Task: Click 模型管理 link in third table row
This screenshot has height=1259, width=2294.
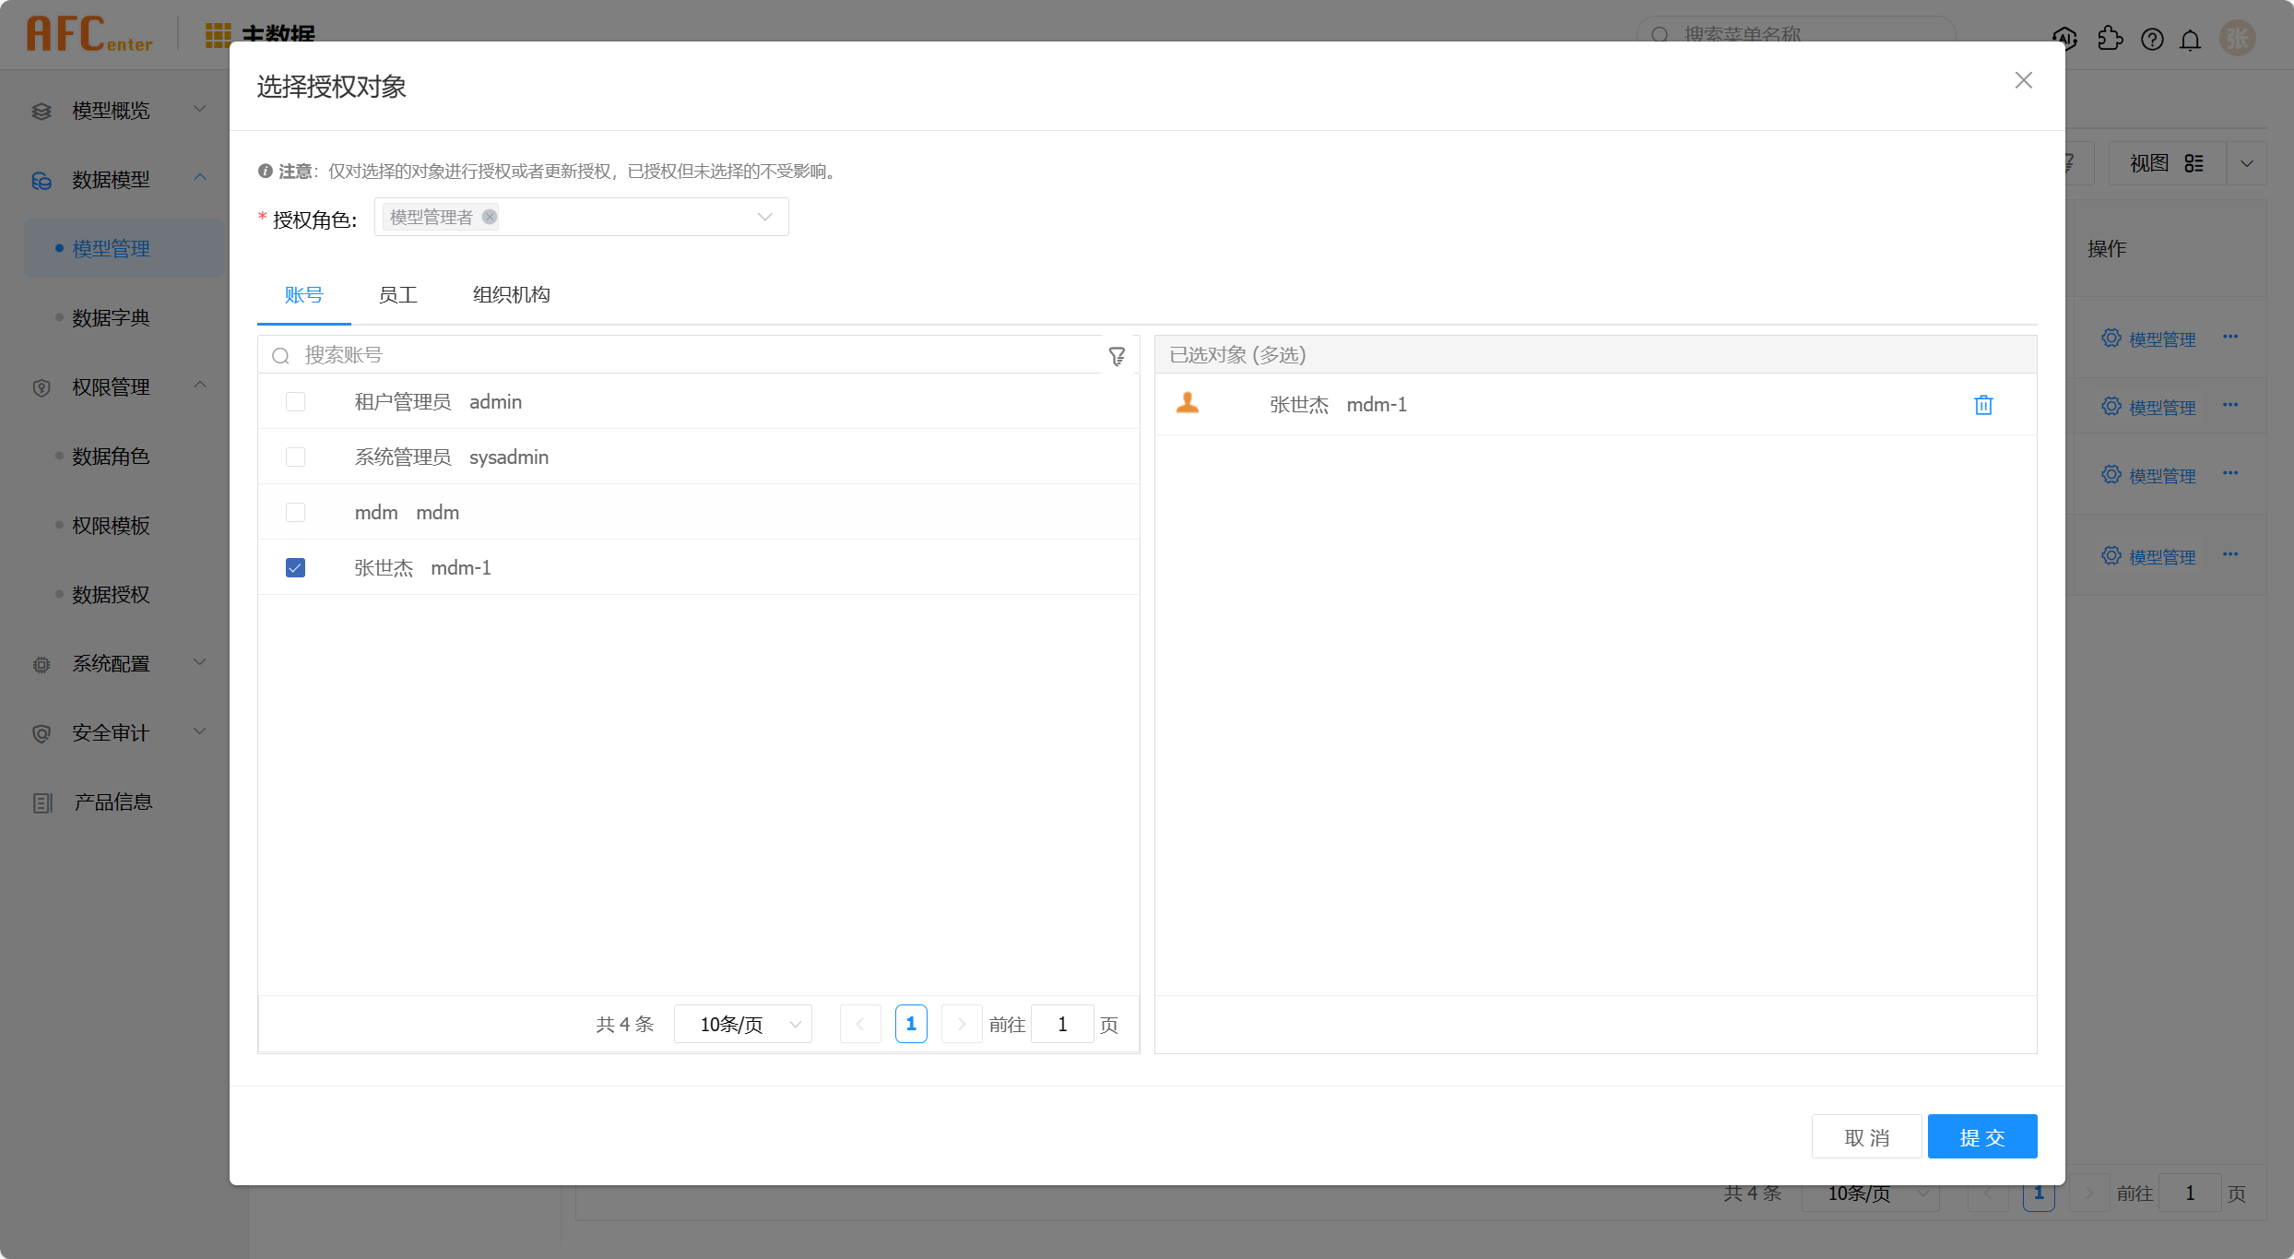Action: 2148,475
